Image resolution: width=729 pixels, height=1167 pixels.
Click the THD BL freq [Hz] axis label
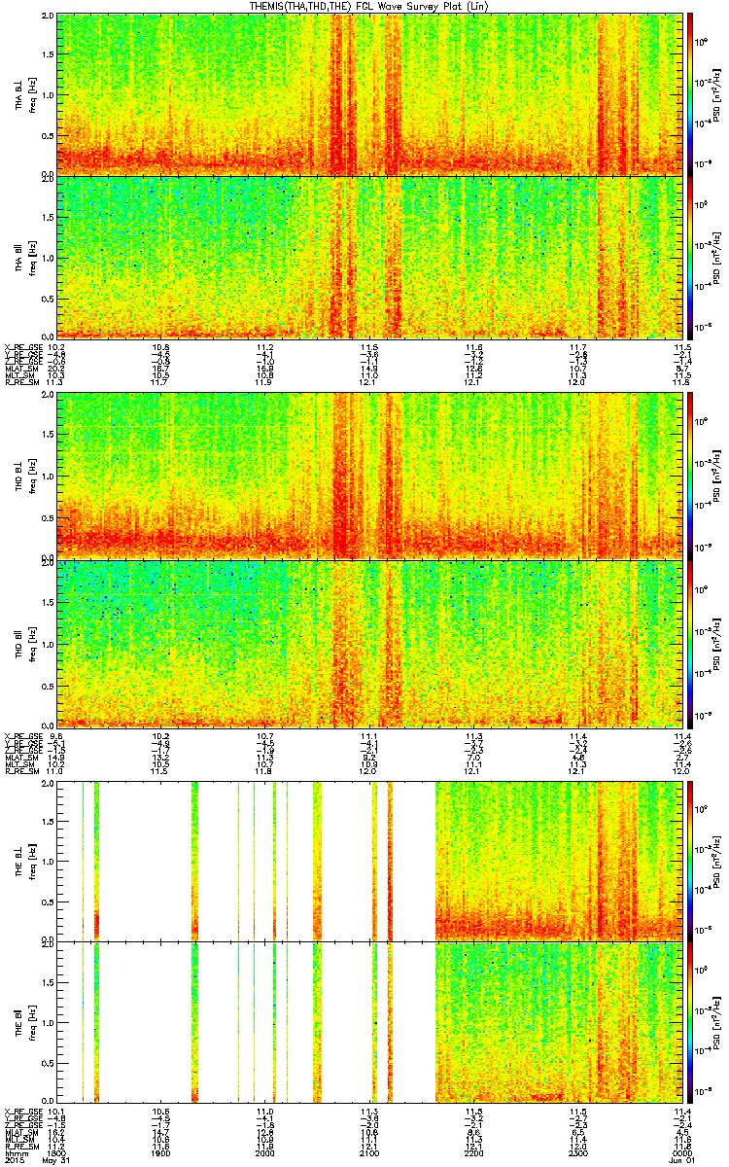32,476
